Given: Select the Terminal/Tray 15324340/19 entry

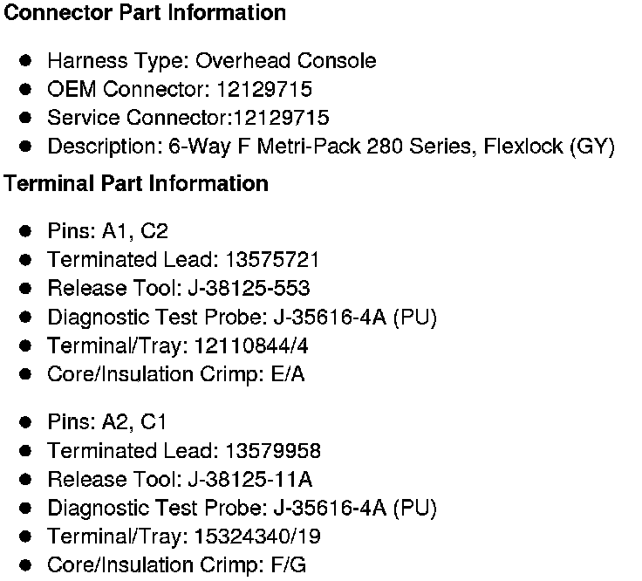Looking at the screenshot, I should point(183,537).
